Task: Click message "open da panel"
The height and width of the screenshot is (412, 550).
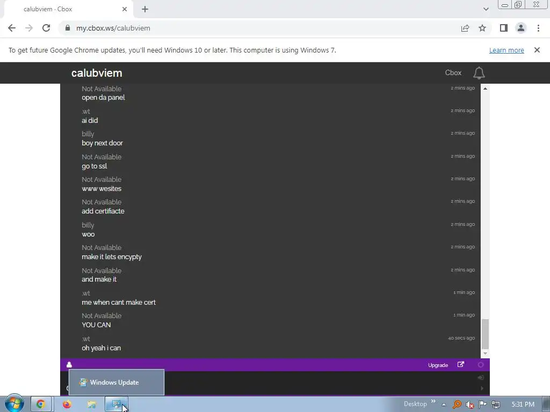Action: [103, 98]
